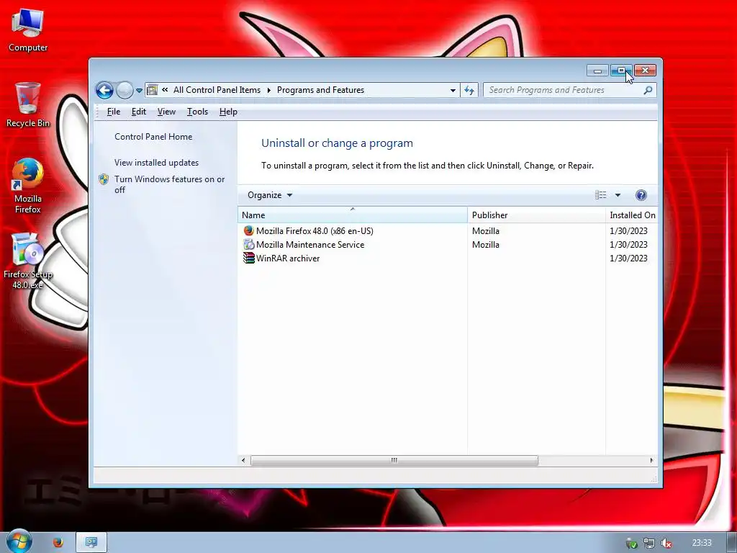This screenshot has width=737, height=553.
Task: Click the magnifier search icon
Action: click(x=648, y=90)
